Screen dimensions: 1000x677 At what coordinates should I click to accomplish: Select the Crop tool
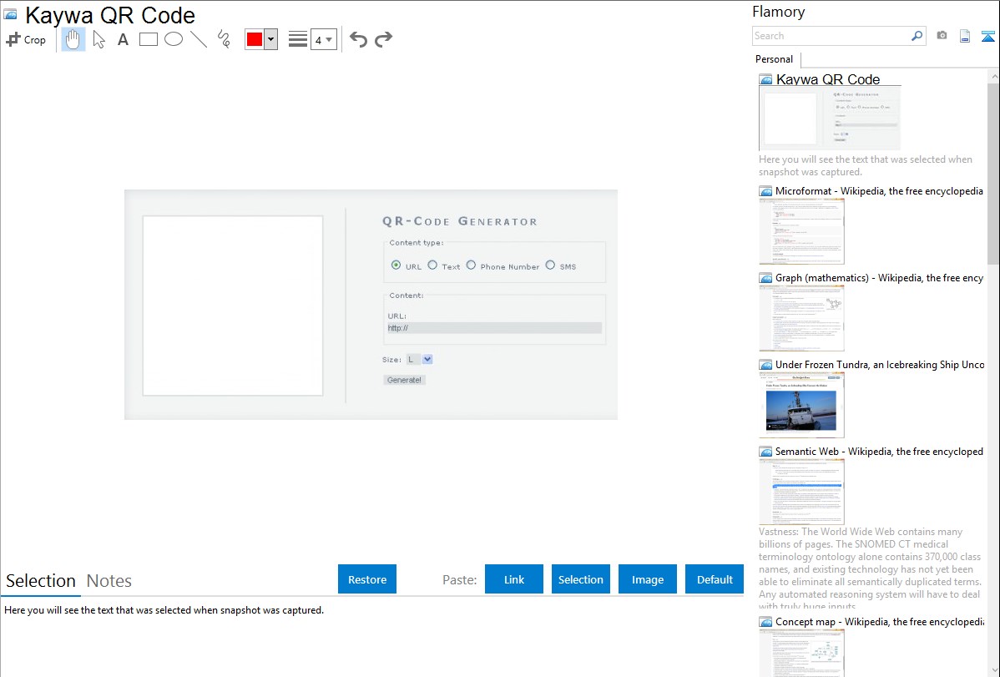(x=26, y=39)
